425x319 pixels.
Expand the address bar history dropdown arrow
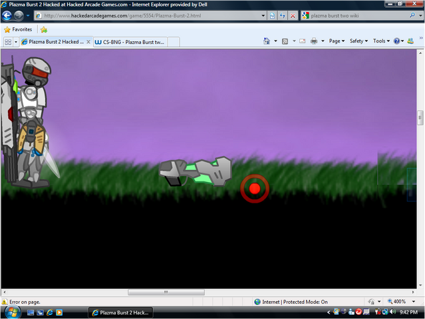click(x=263, y=16)
